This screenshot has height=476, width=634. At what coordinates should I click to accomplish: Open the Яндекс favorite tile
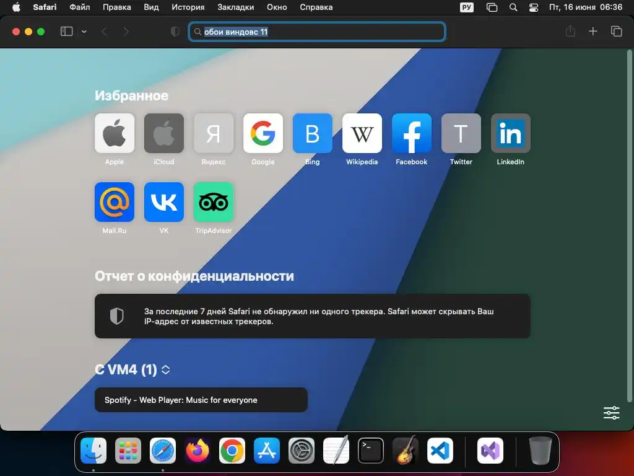[214, 133]
